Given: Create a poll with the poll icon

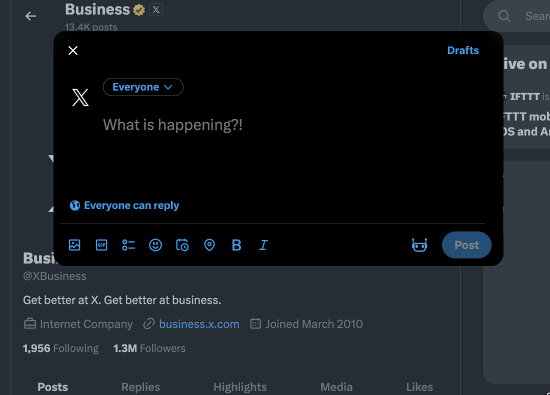Looking at the screenshot, I should [x=128, y=245].
